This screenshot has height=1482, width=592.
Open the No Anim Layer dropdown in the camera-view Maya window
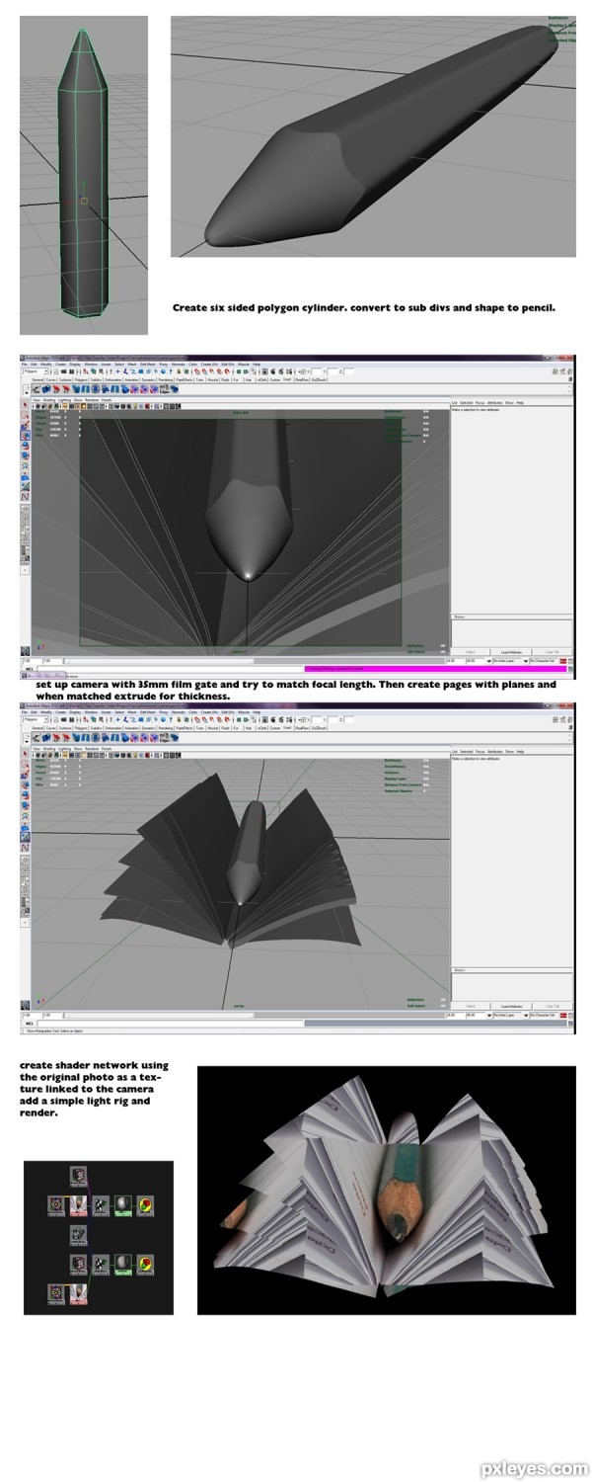508,661
